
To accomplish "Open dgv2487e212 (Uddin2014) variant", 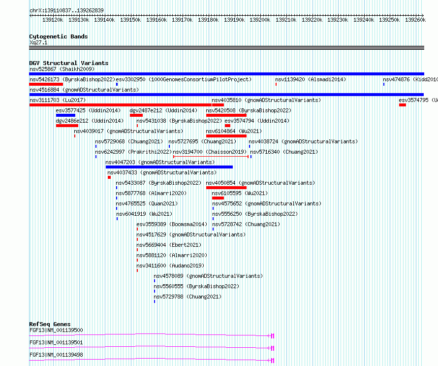I will point(163,110).
